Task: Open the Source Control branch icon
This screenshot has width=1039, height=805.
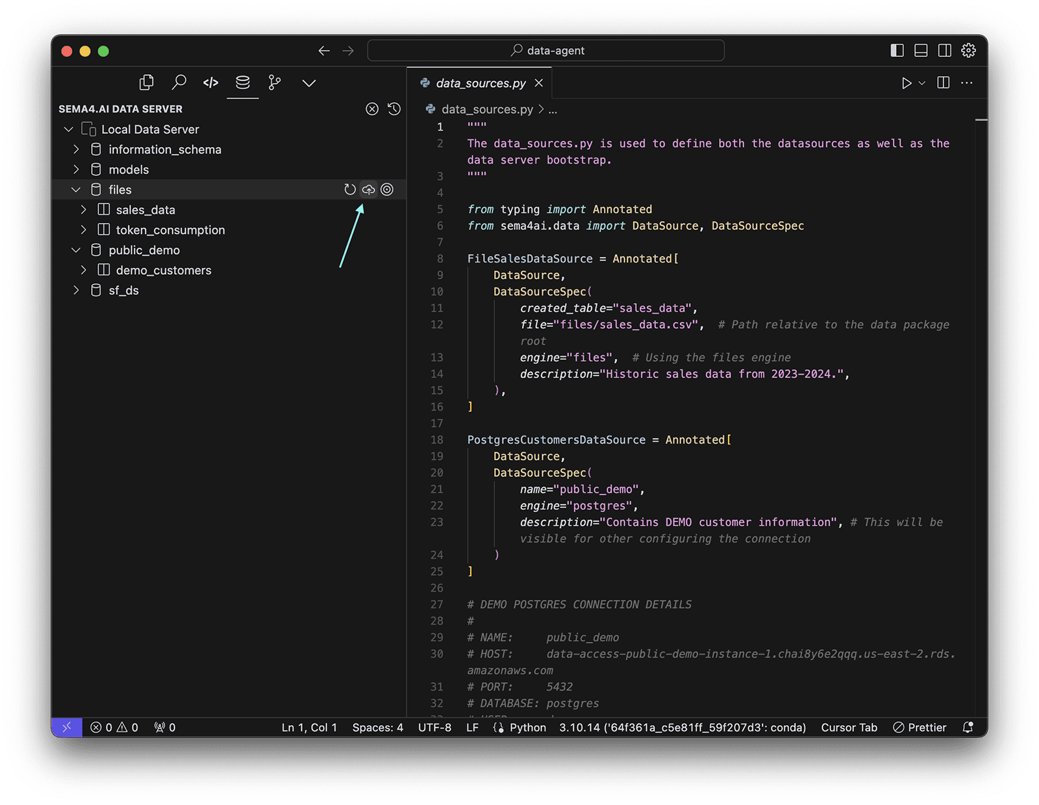Action: pyautogui.click(x=275, y=83)
